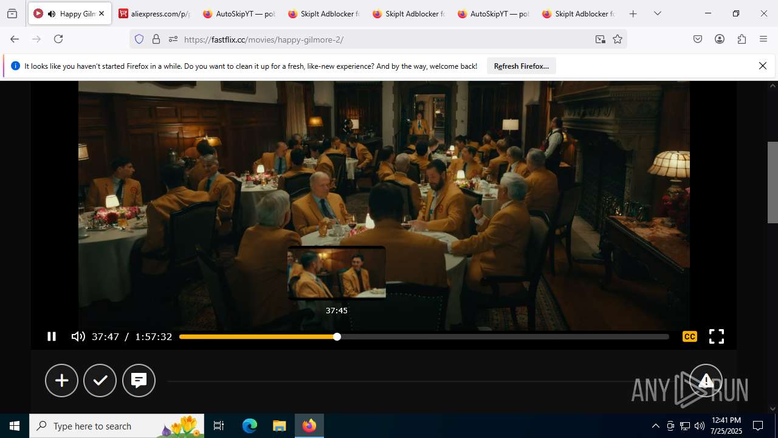
Task: Open Firefox account menu
Action: coord(720,39)
